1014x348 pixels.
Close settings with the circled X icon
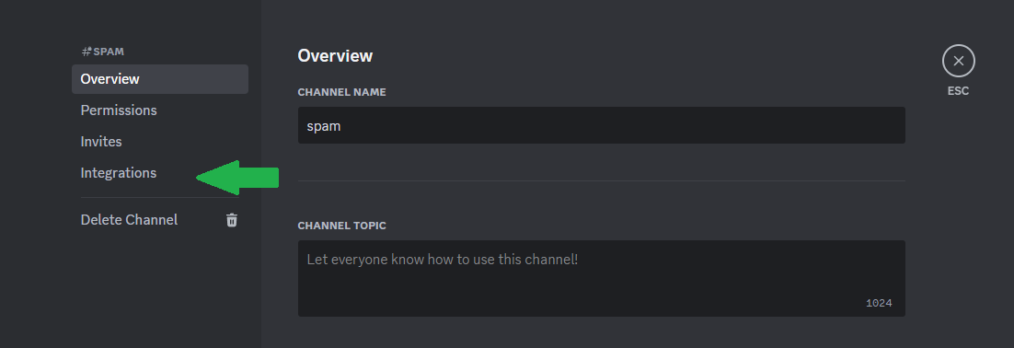(x=959, y=61)
